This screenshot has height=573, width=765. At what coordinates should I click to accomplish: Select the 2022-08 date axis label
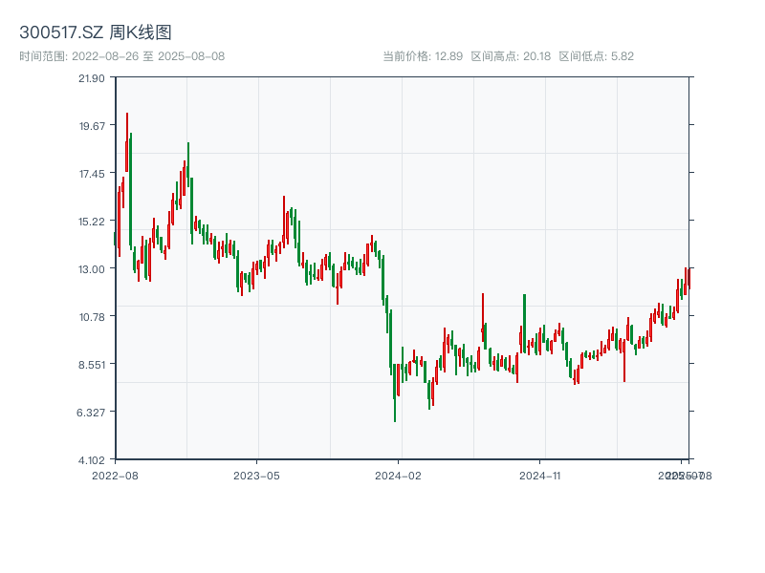115,475
